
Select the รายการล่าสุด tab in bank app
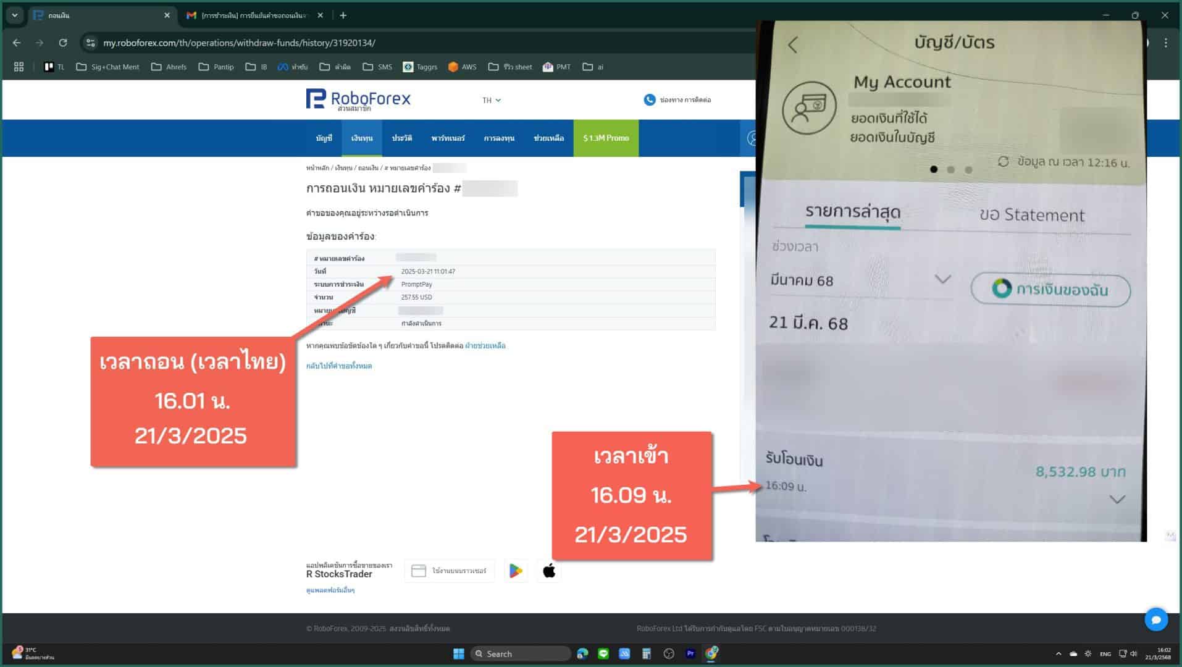pos(853,212)
